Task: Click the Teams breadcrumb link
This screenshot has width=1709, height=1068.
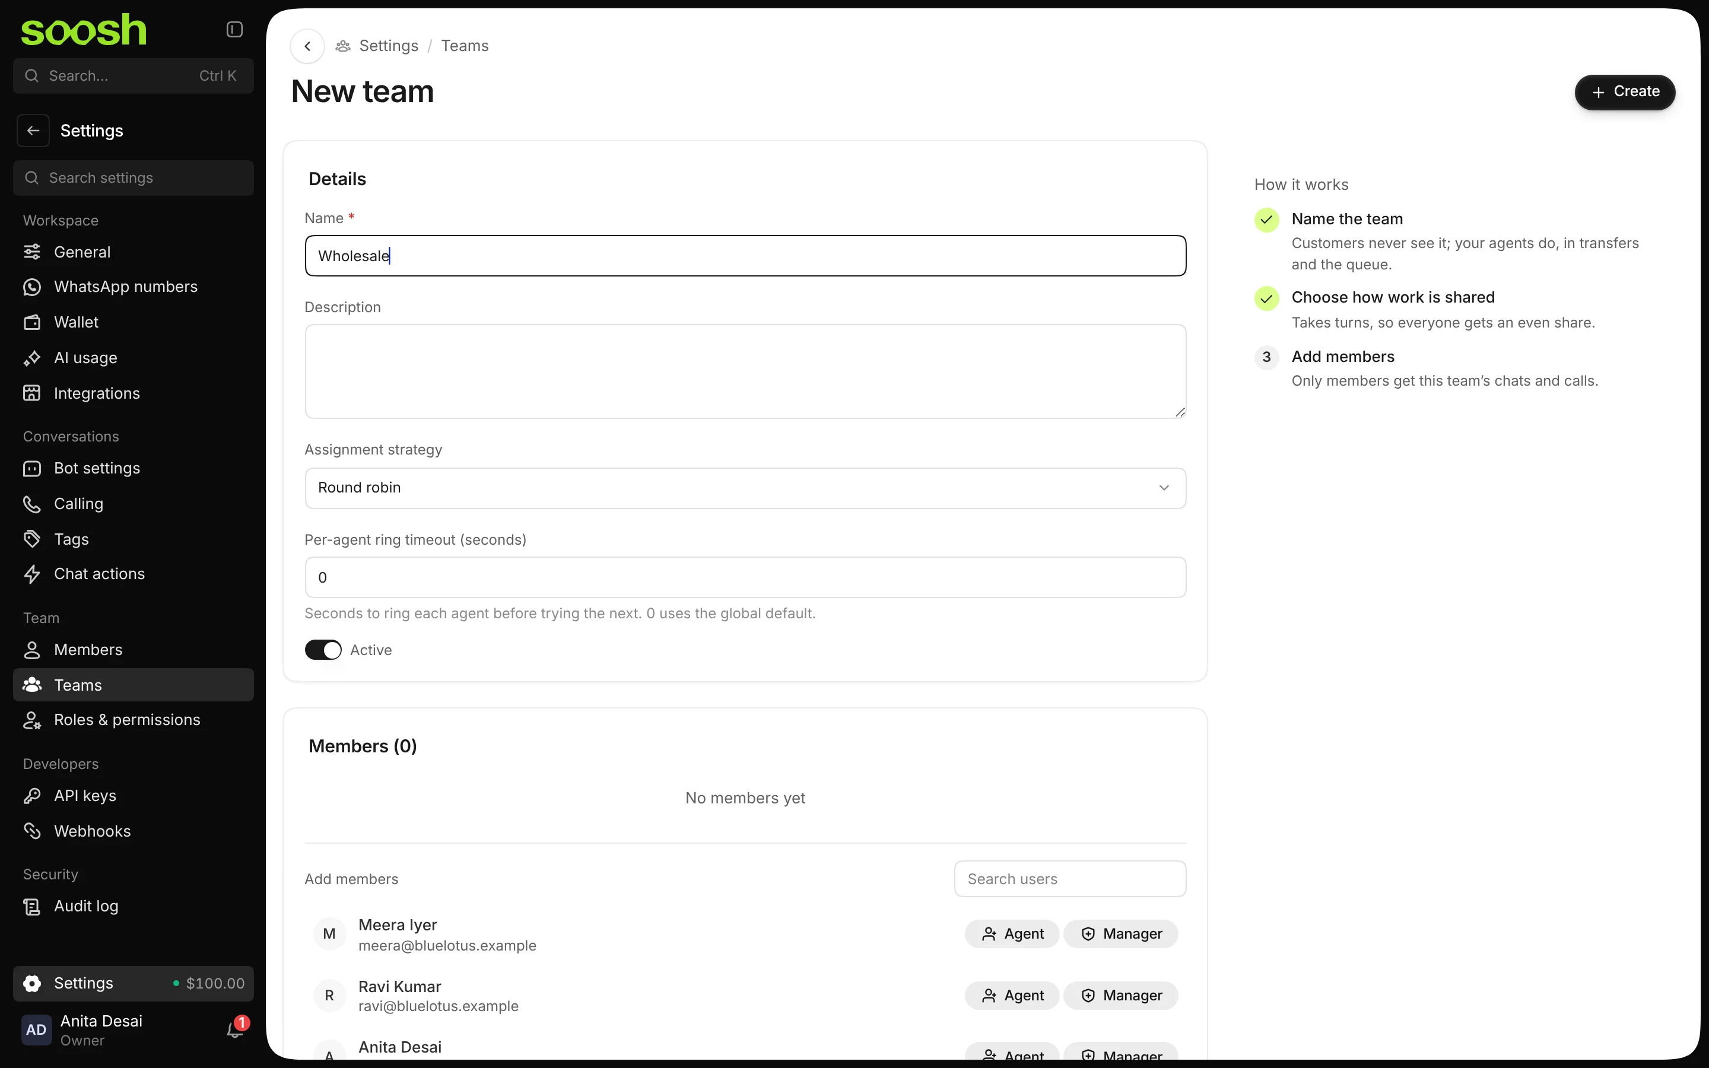Action: [x=465, y=46]
